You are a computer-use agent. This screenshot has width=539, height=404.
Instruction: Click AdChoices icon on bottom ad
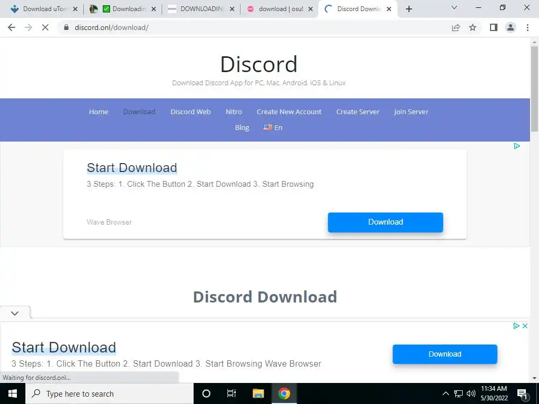pos(516,326)
